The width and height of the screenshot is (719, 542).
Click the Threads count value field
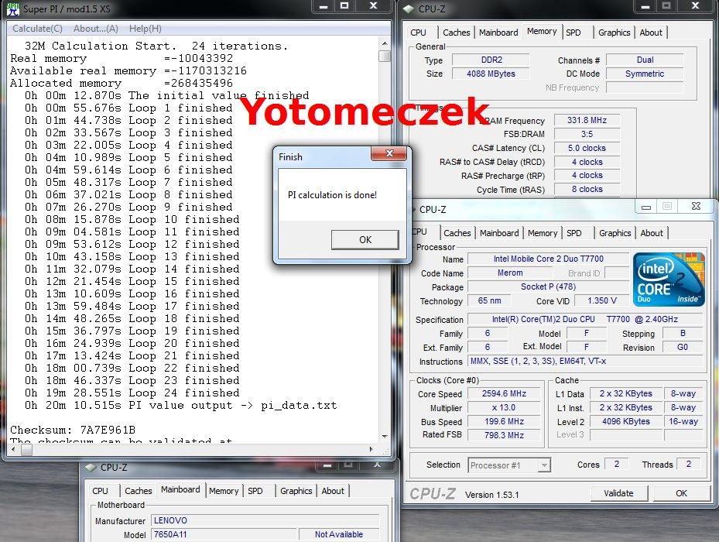(689, 465)
